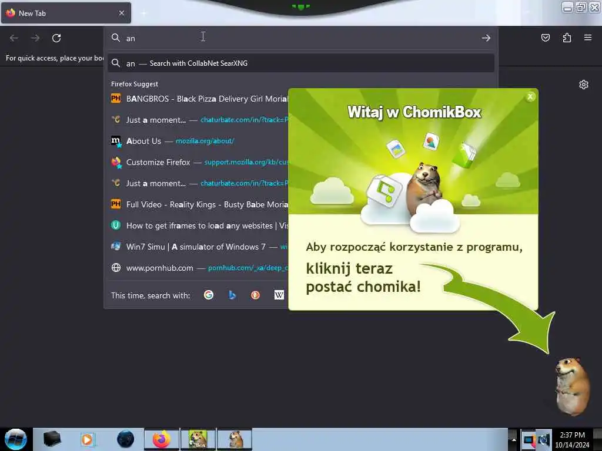602x451 pixels.
Task: Search this time with Bing
Action: point(232,295)
